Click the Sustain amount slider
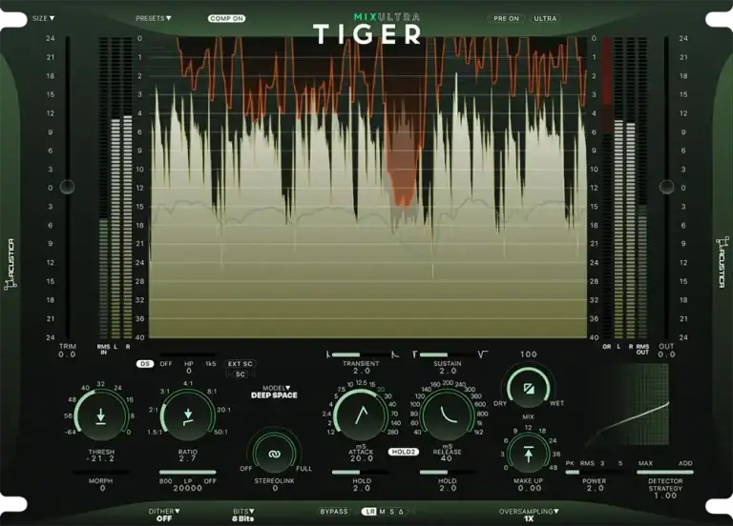Screen dimensions: 733x526 tap(448, 354)
